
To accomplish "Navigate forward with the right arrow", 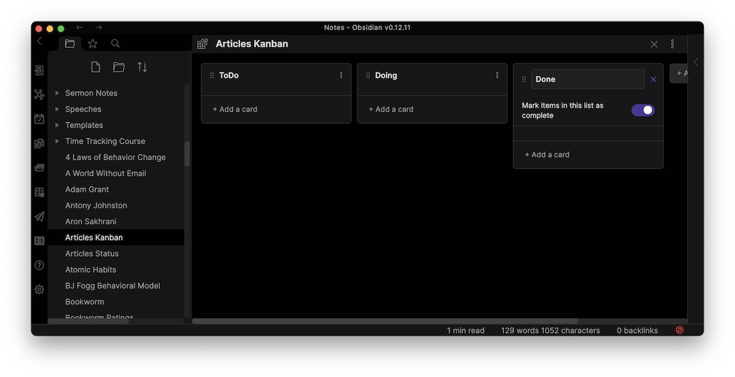I will tap(99, 28).
